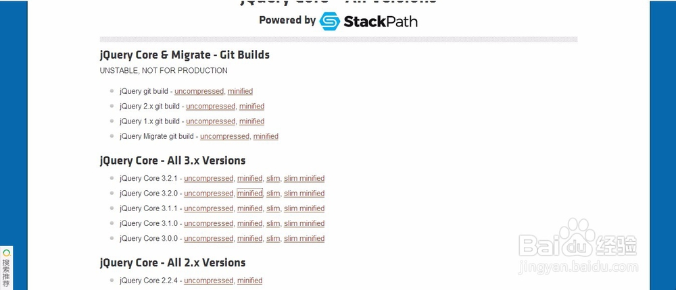Open minified jQuery git build link
The width and height of the screenshot is (676, 290).
point(240,91)
